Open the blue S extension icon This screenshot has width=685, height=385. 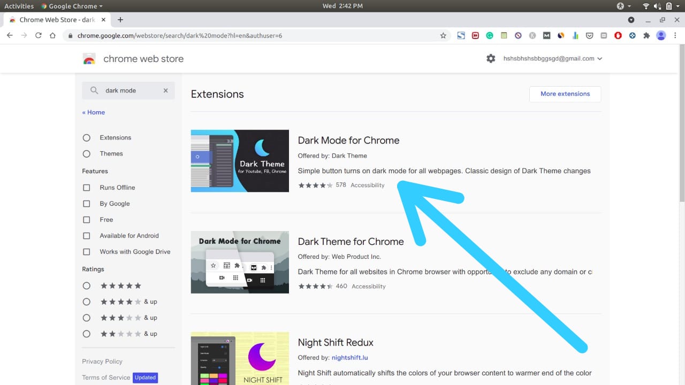tap(461, 35)
